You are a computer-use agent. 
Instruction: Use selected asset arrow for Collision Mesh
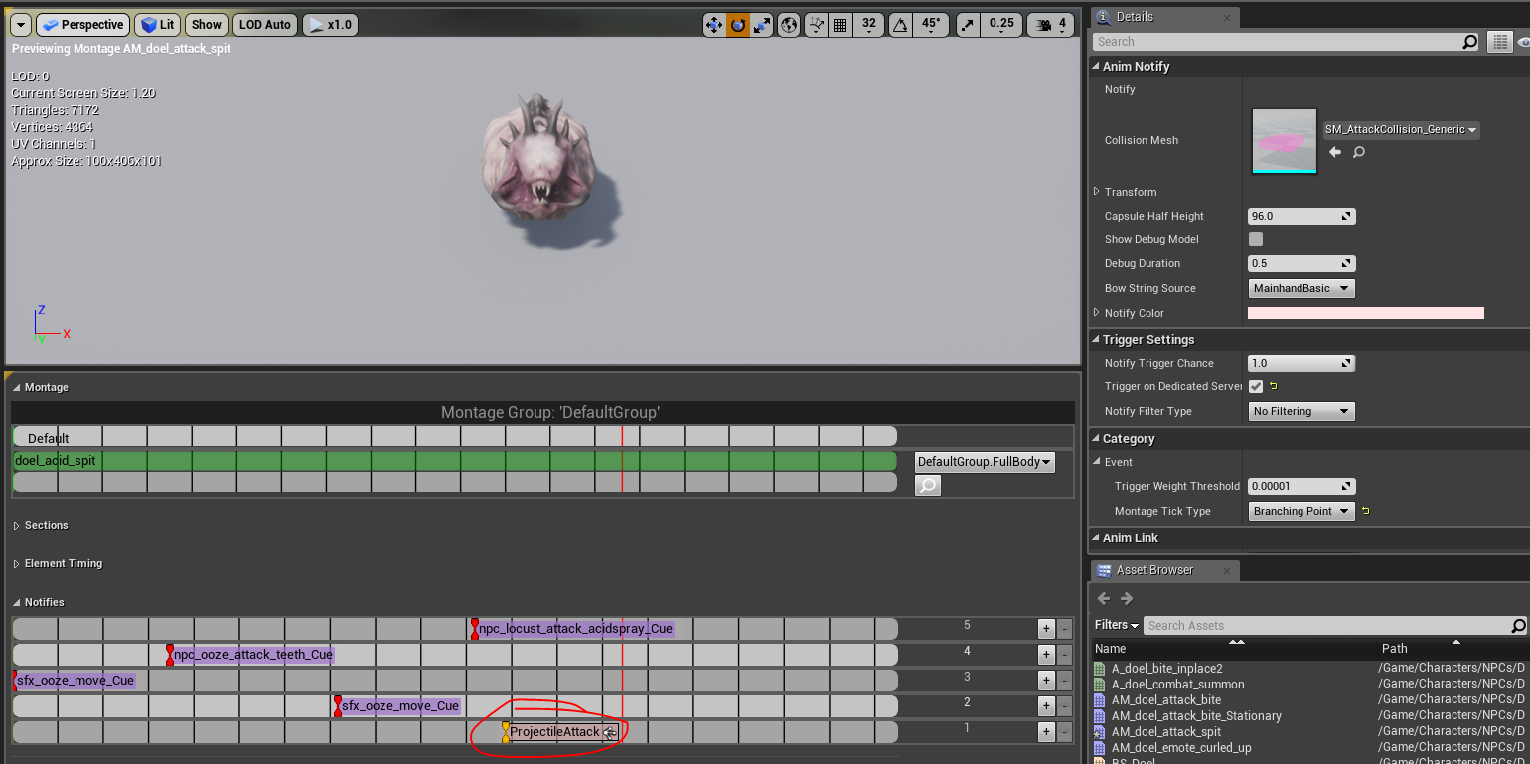click(1335, 152)
